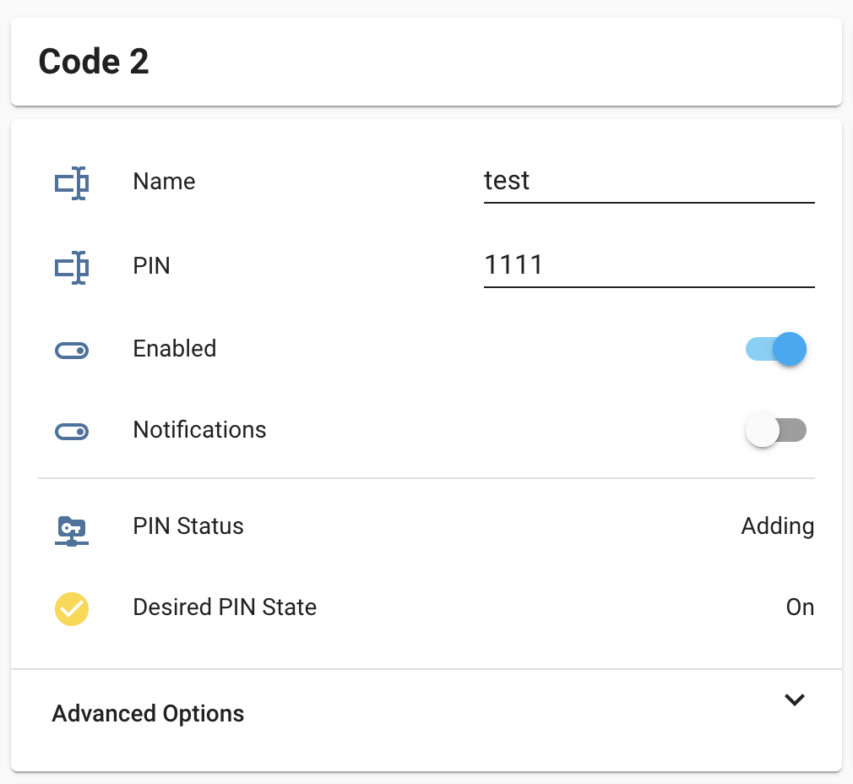This screenshot has width=853, height=784.
Task: Click the text-field icon beside Name
Action: click(x=72, y=182)
